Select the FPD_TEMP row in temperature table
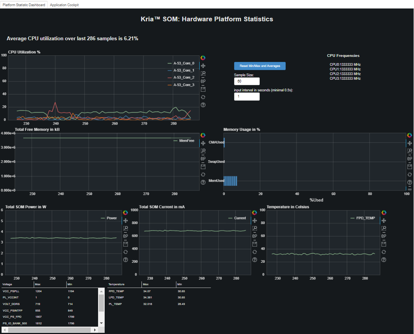The image size is (414, 334). (159, 291)
